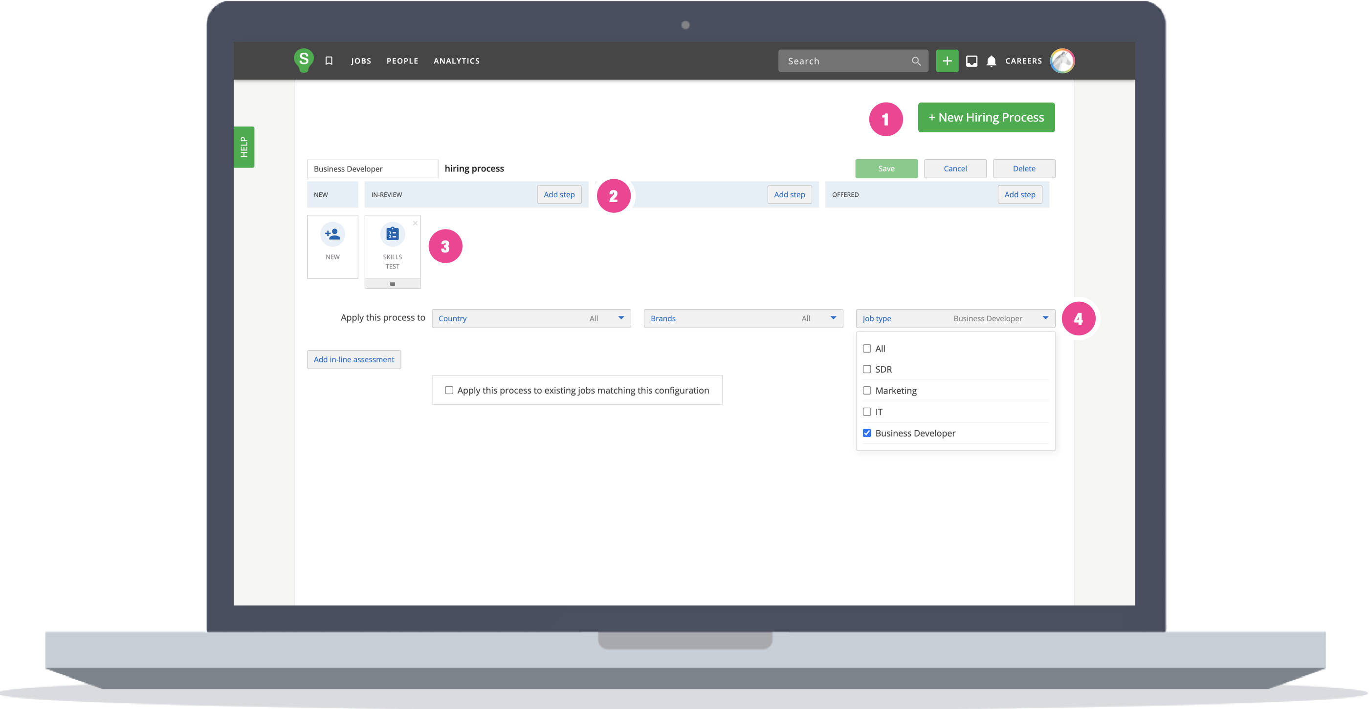Image resolution: width=1369 pixels, height=709 pixels.
Task: Enable apply to existing jobs checkbox
Action: [449, 390]
